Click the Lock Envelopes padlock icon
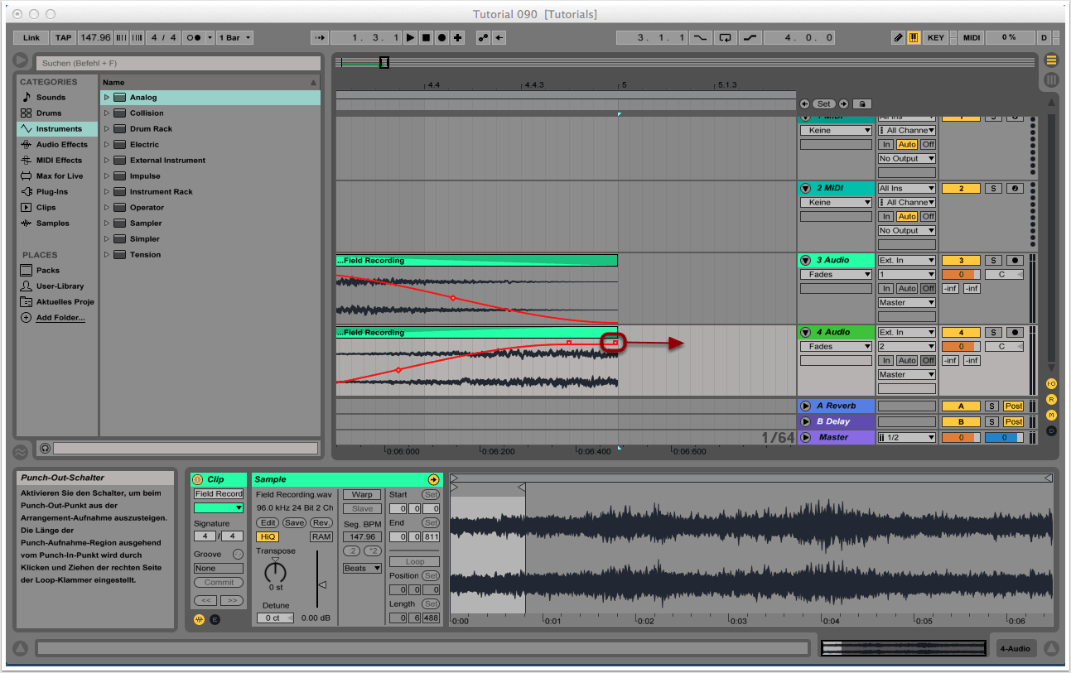Screen dimensions: 1071x673 point(861,104)
